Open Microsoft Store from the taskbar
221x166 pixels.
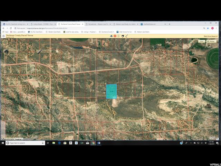coord(65,143)
